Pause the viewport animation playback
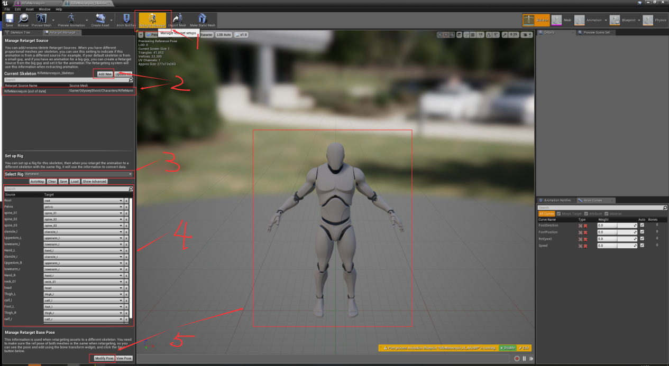 (x=524, y=359)
